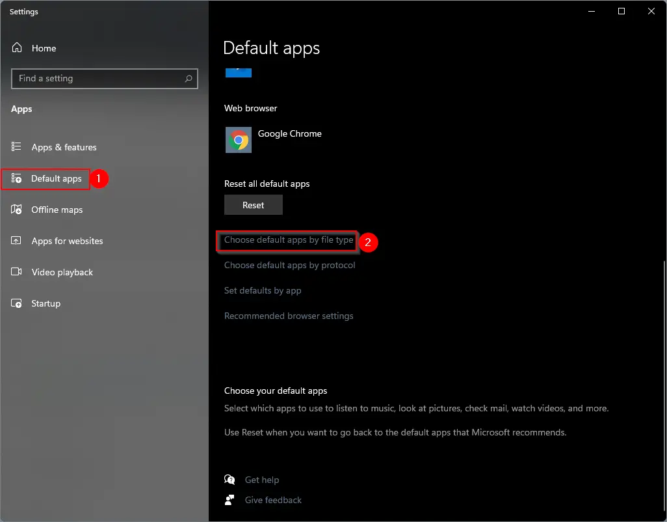Click the Default apps page title
667x522 pixels.
coord(271,48)
